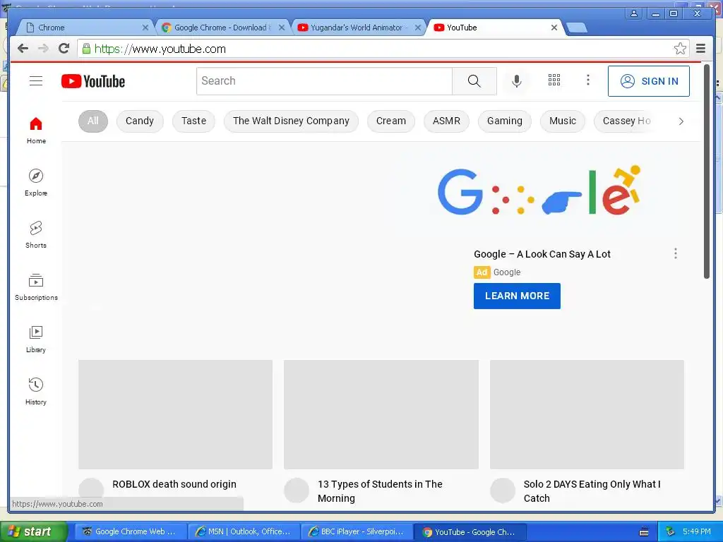The height and width of the screenshot is (542, 723).
Task: Reload the page with refresh icon
Action: [64, 49]
